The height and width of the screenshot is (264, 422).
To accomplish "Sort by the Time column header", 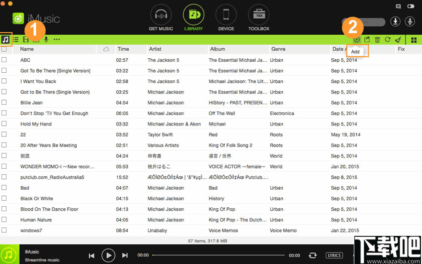I will pos(123,49).
